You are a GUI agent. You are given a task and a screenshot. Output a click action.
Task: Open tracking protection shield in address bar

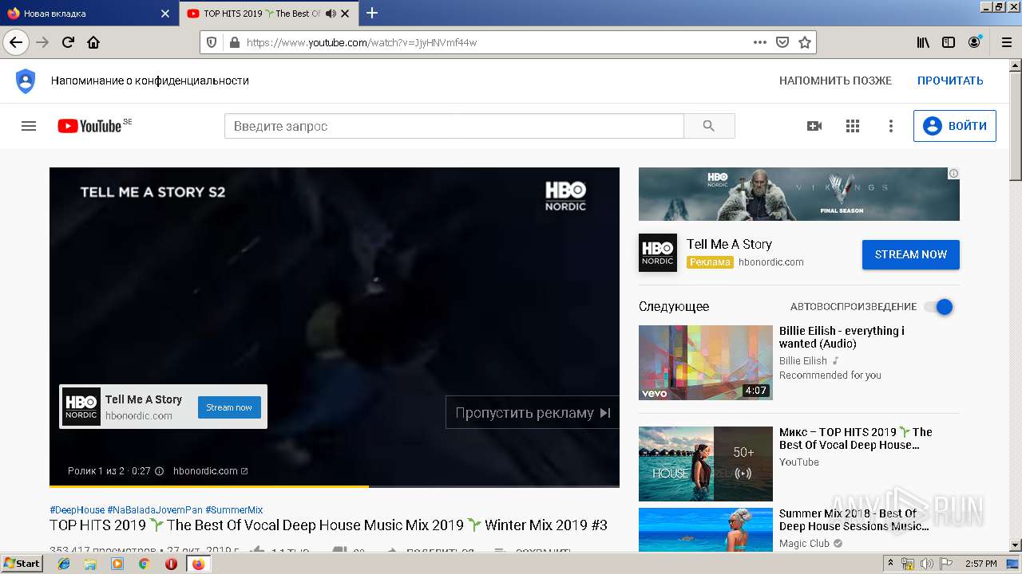tap(212, 42)
